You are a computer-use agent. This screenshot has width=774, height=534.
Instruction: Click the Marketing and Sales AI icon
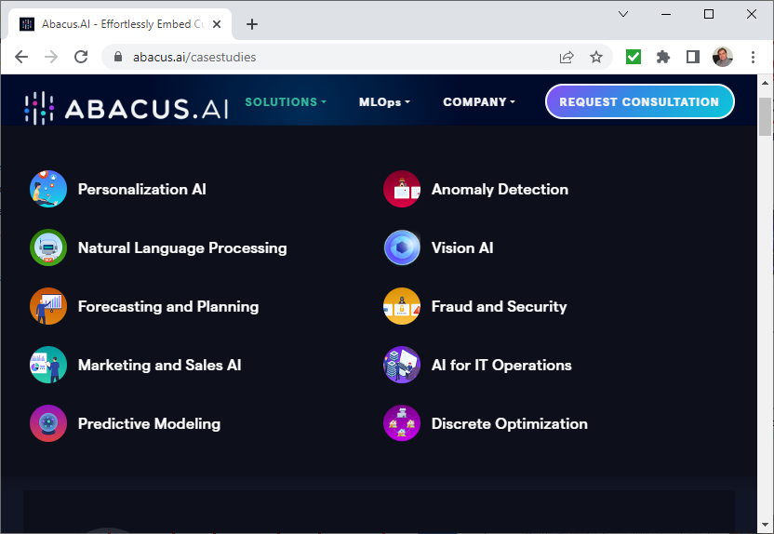tap(48, 365)
